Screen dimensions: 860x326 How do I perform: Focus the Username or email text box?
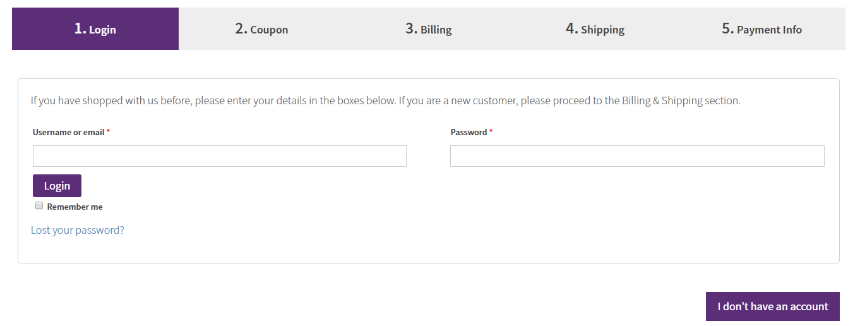point(220,156)
